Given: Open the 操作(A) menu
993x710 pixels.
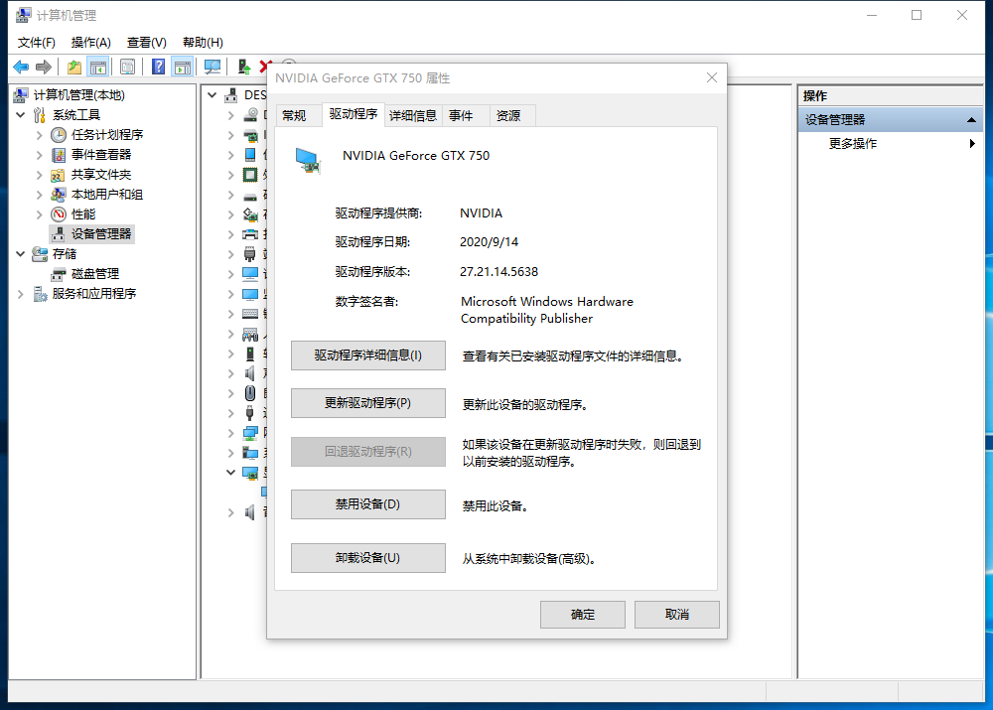Looking at the screenshot, I should 91,43.
